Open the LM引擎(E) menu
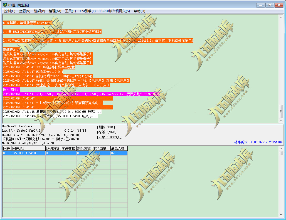Viewport: 286px width, 220px height. tap(88, 11)
